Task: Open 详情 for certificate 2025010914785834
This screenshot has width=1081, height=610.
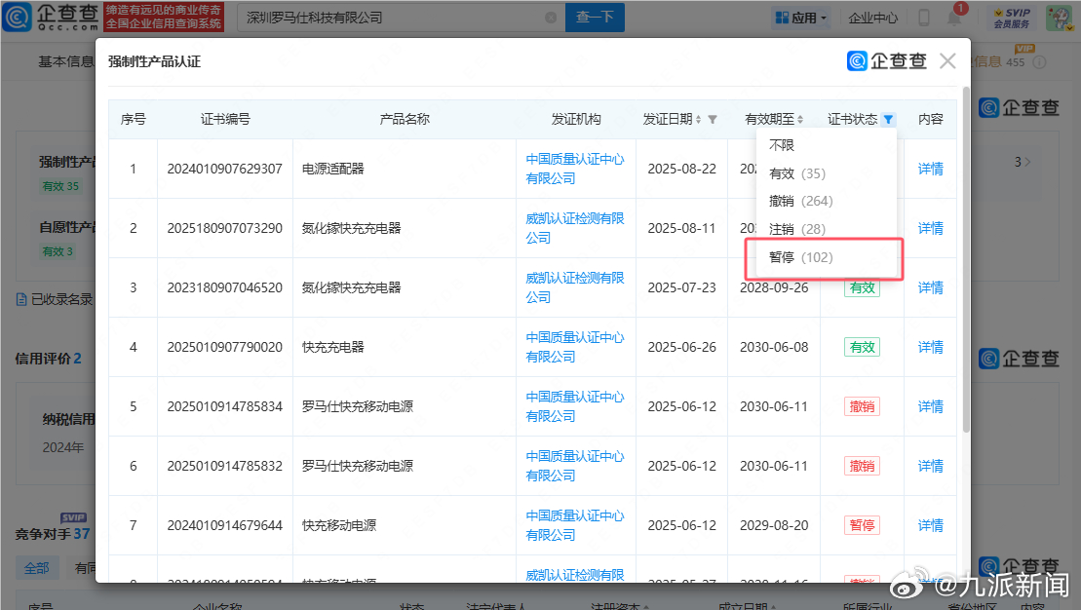Action: 931,406
